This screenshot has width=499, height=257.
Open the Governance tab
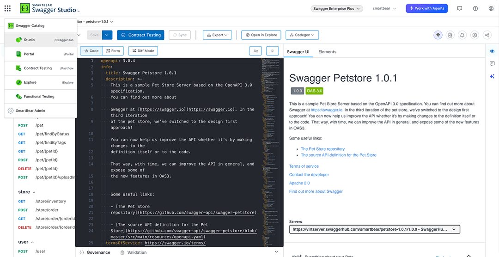point(95,252)
